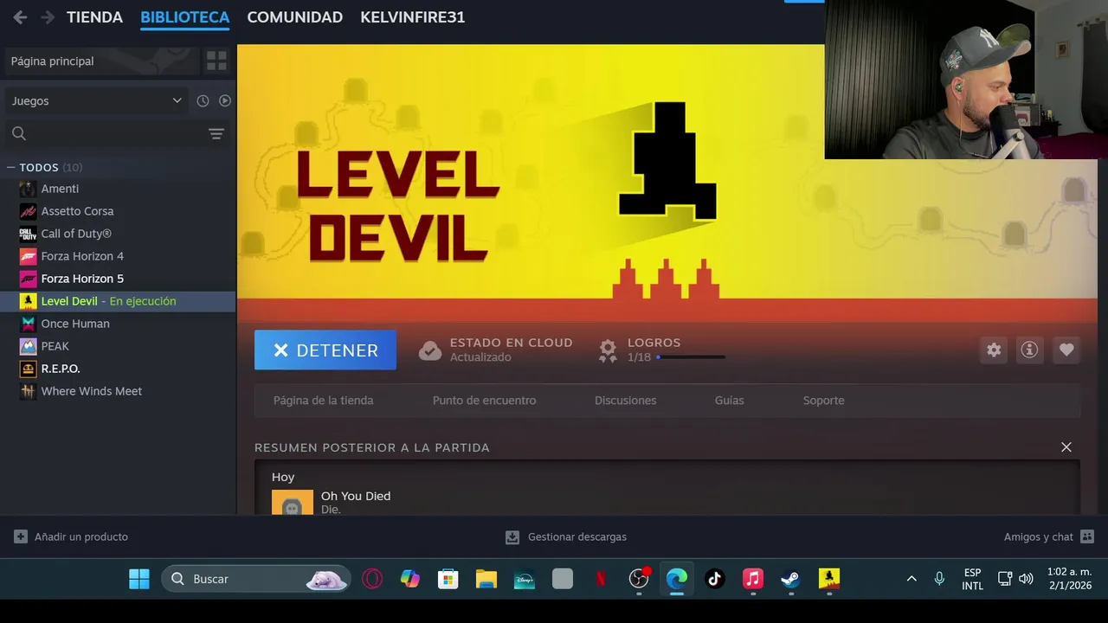Go forward with the right arrow

pyautogui.click(x=48, y=17)
